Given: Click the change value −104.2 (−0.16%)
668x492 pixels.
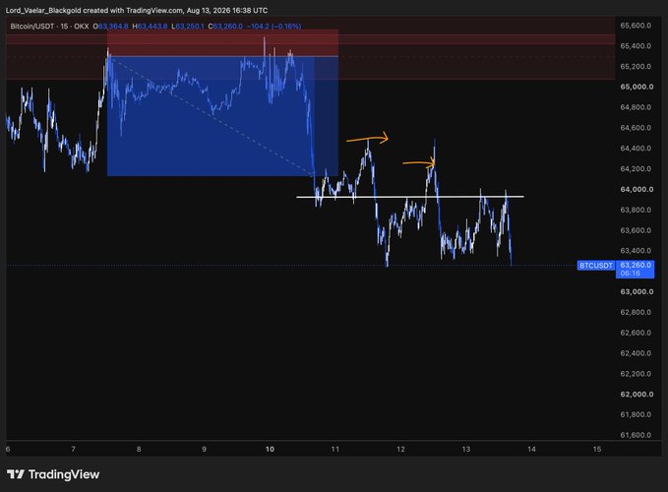Looking at the screenshot, I should click(273, 27).
